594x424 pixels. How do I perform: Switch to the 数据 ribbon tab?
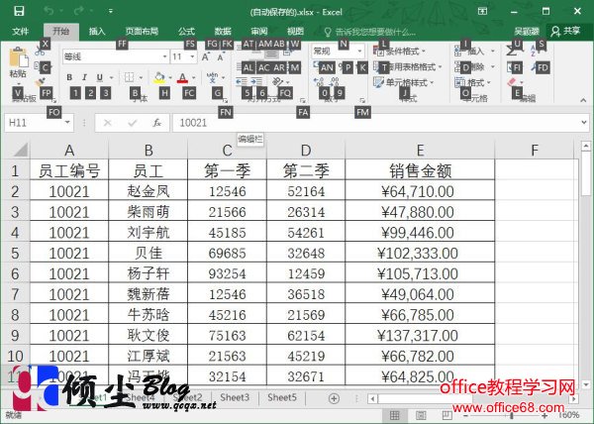tap(223, 32)
